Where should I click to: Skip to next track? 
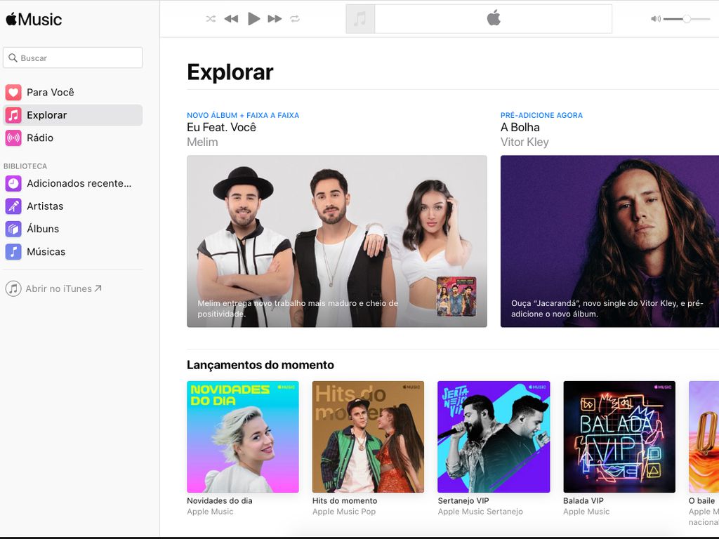tap(275, 19)
